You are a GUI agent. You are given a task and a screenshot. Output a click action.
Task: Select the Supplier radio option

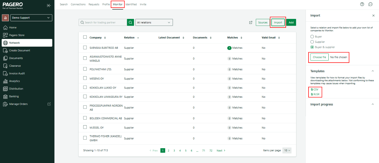312,42
